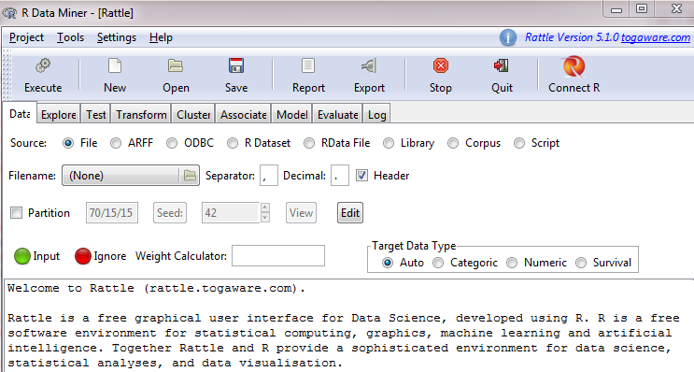Click the Decimal input field
Screen dimensions: 694x372
339,176
